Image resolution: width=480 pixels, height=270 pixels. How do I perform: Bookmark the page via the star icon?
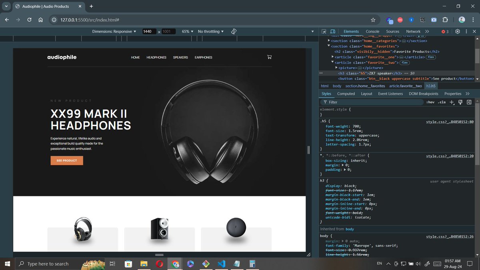coord(373,19)
